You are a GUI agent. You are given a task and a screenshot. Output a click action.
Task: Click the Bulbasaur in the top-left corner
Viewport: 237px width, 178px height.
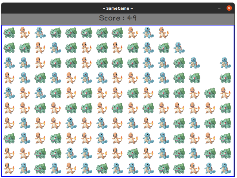[x=9, y=33]
